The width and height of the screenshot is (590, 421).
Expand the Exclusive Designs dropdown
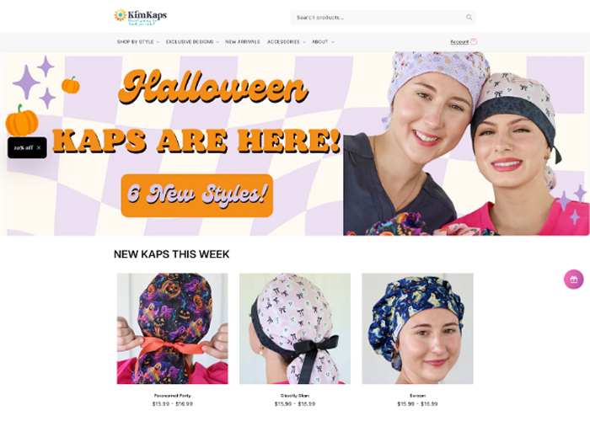tap(192, 42)
